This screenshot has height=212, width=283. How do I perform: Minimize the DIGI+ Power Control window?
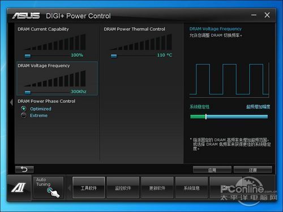point(254,15)
